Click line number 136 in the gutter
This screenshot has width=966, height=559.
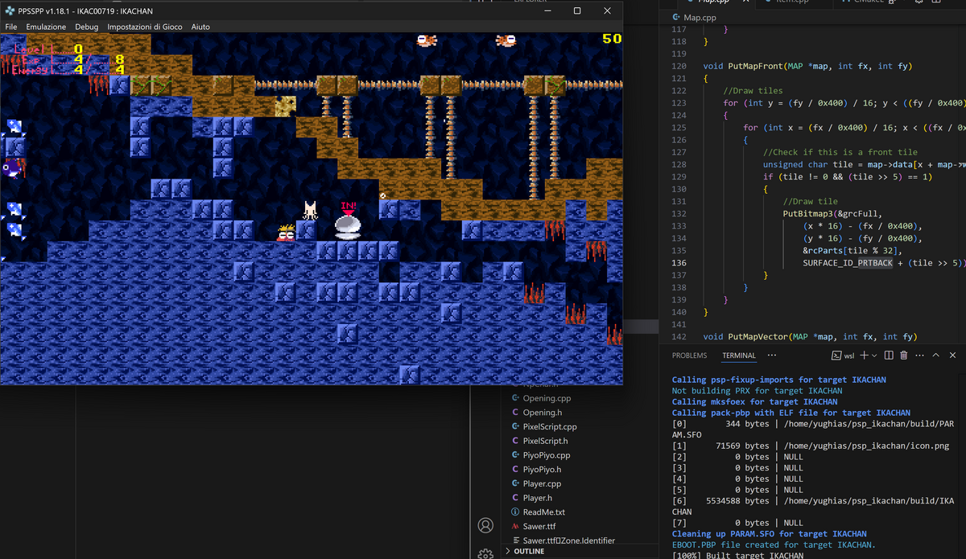[678, 263]
